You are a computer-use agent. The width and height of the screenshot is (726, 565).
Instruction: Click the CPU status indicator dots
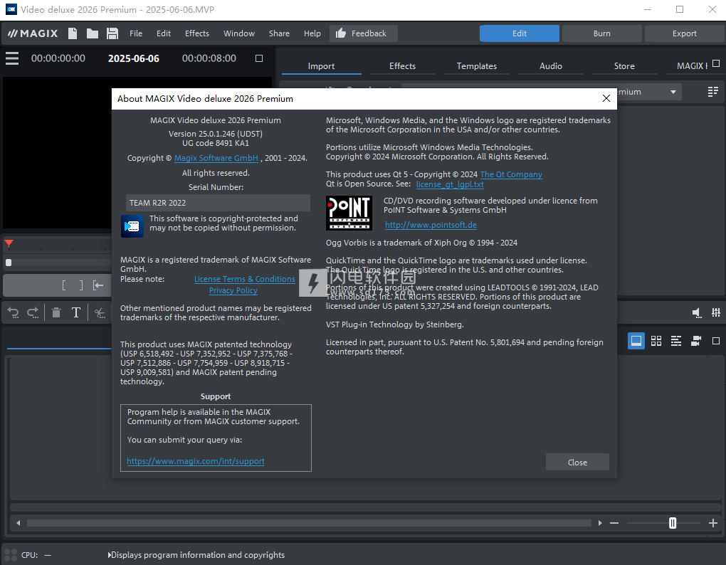point(10,555)
